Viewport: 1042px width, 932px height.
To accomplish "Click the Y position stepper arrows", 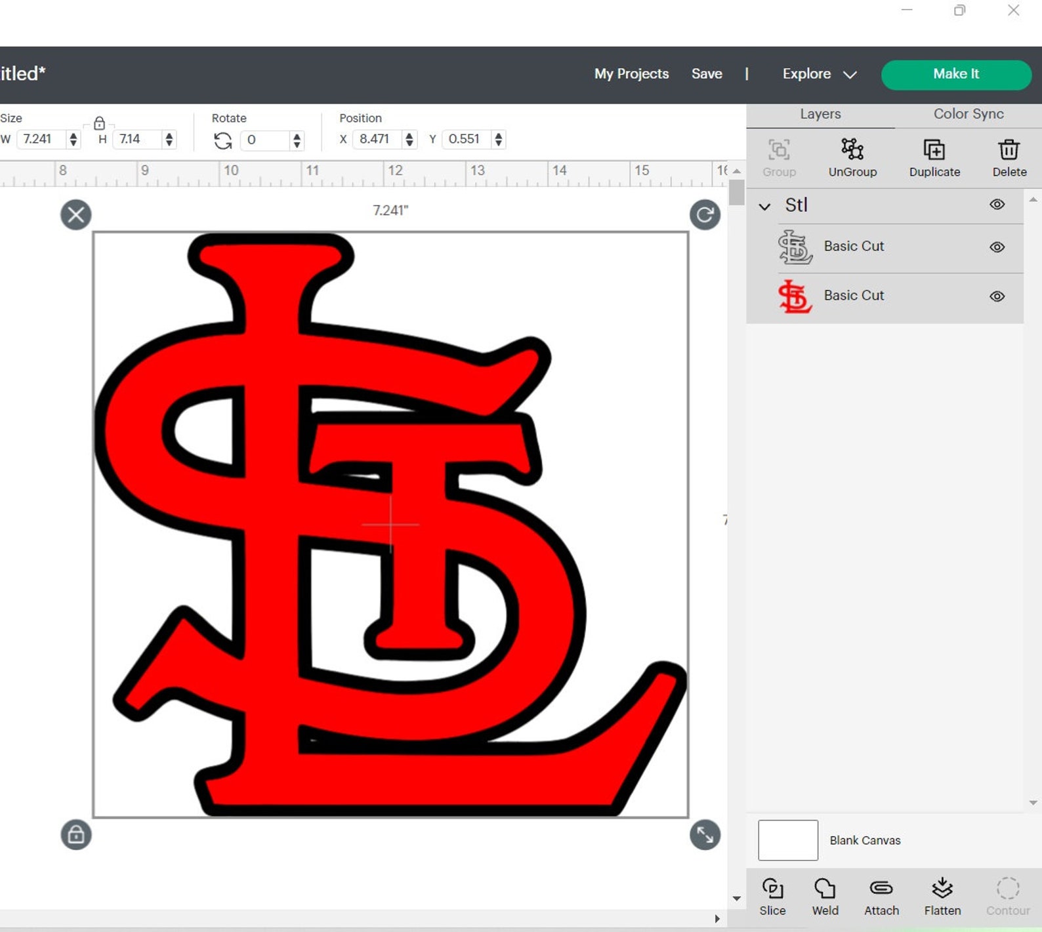I will (x=499, y=139).
